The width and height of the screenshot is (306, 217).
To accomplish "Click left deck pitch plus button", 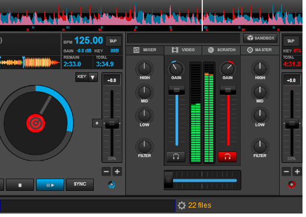I will pos(117,172).
